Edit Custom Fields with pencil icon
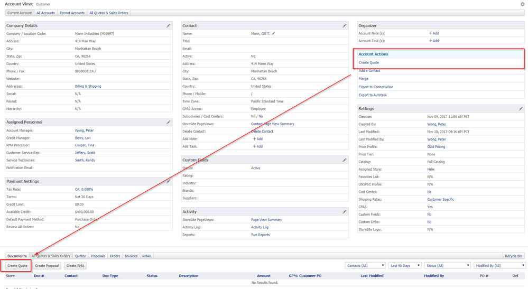This screenshot has width=528, height=289. click(345, 160)
